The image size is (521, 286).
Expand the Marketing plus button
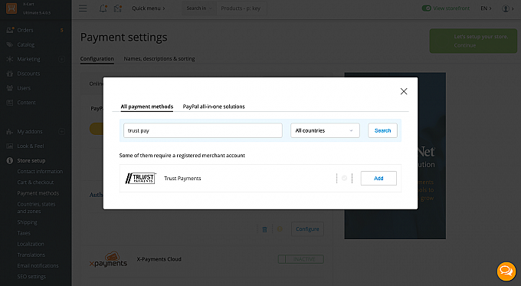tap(61, 59)
